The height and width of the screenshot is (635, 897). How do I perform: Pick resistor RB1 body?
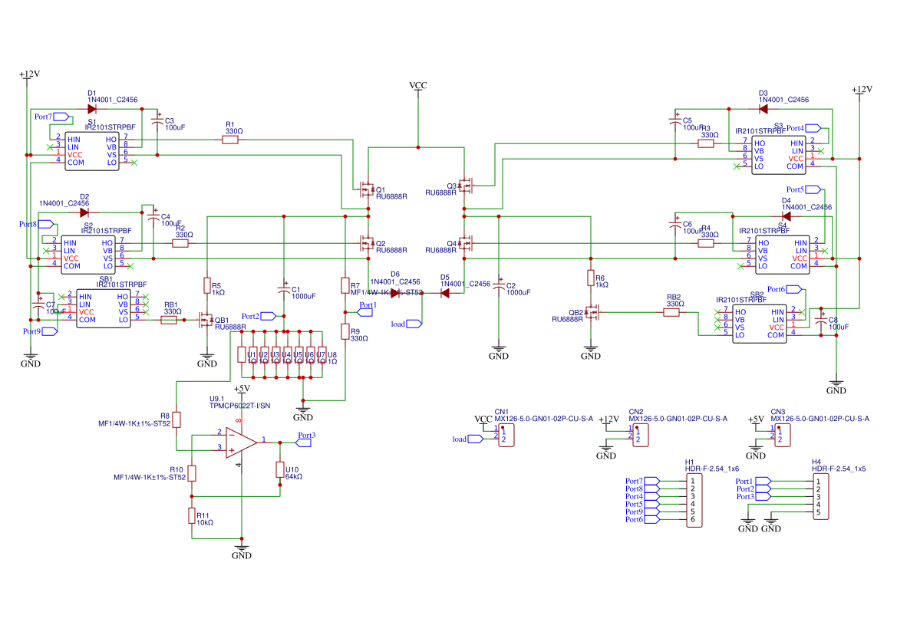169,320
